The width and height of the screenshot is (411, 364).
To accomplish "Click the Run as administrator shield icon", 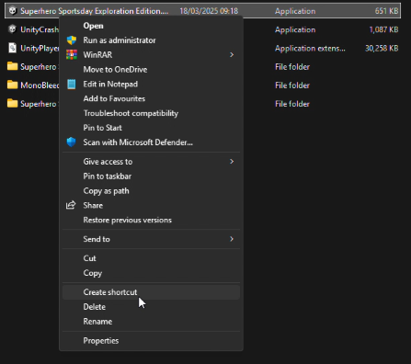I will point(72,40).
